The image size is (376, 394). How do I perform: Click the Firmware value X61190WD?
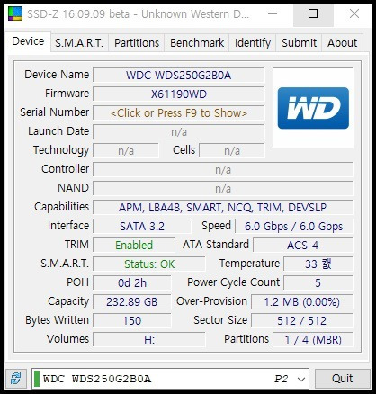(x=179, y=94)
